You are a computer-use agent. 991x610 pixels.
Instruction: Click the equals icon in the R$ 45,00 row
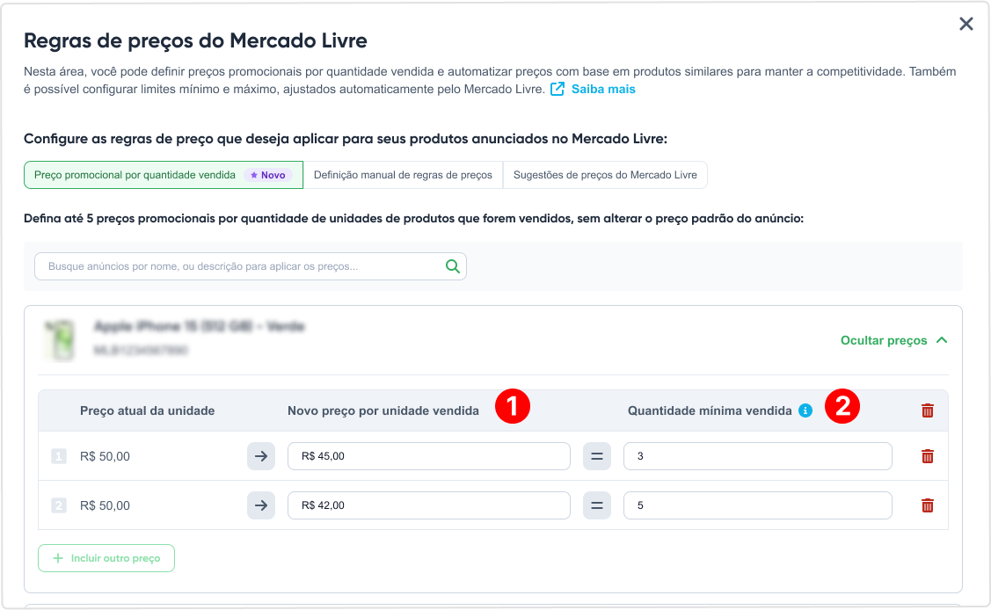596,456
